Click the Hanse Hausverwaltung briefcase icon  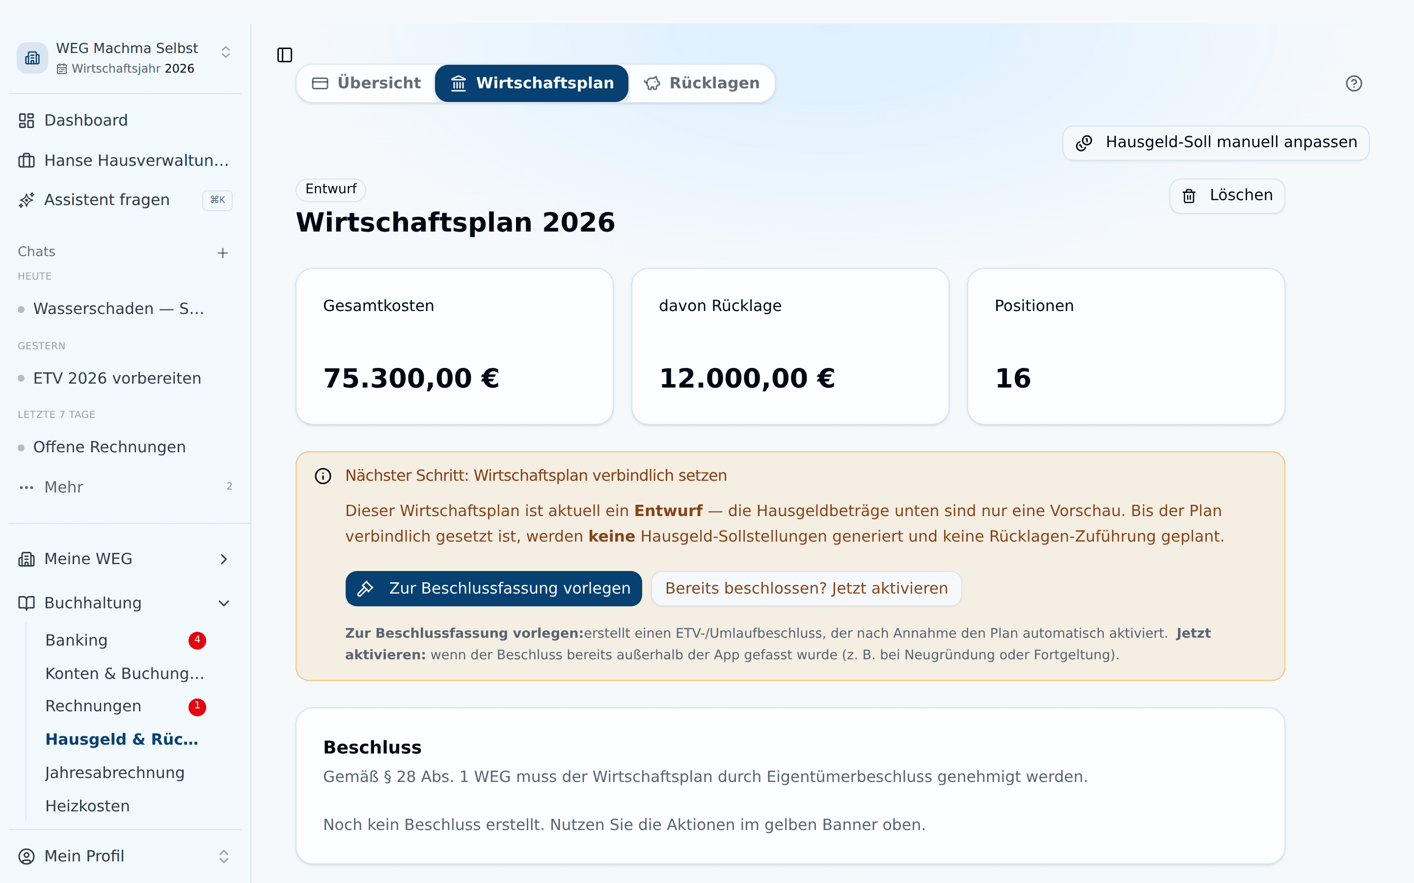tap(27, 160)
